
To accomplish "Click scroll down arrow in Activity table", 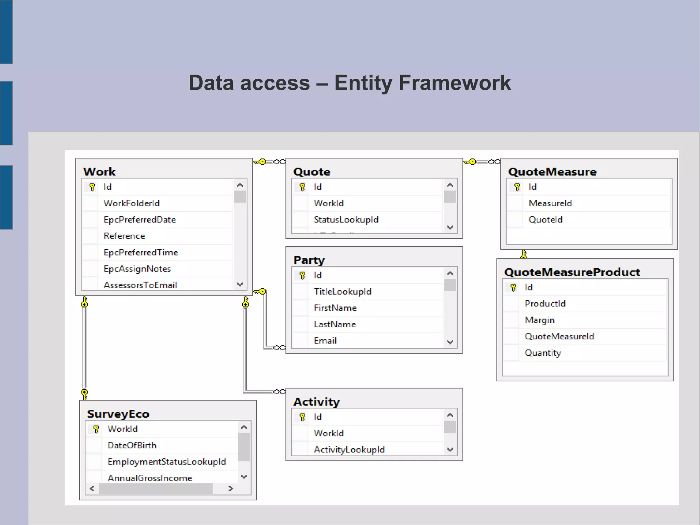I will click(450, 450).
